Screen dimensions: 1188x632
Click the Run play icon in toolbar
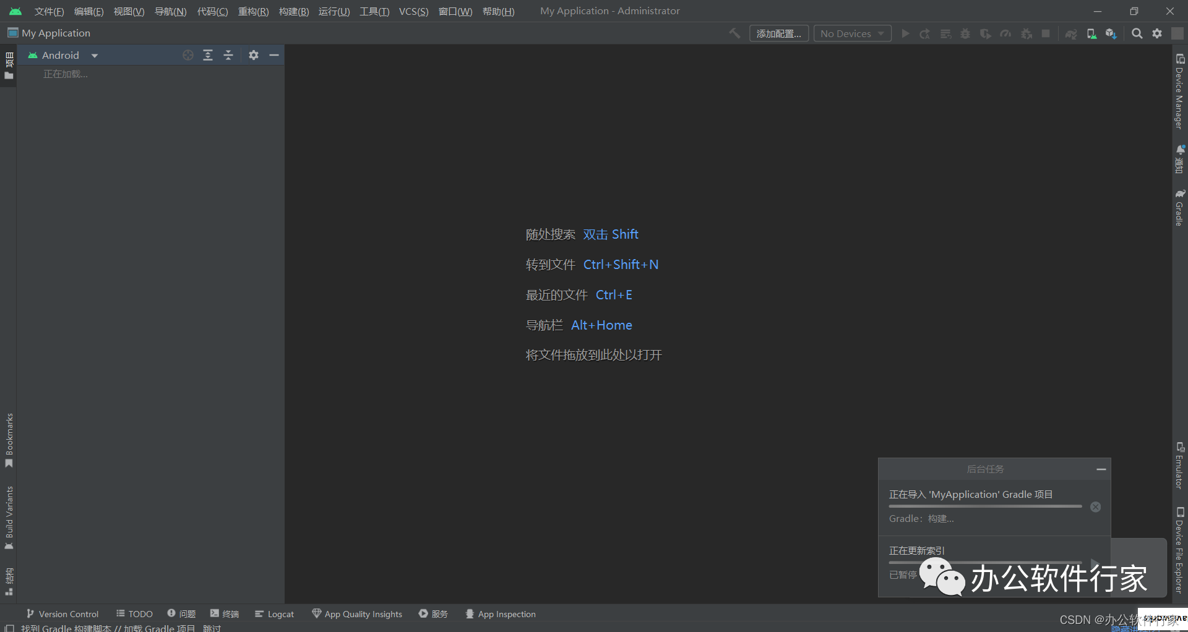pos(905,33)
